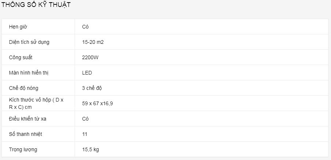Click the Trọng lượng label
The width and height of the screenshot is (331, 160).
(23, 149)
